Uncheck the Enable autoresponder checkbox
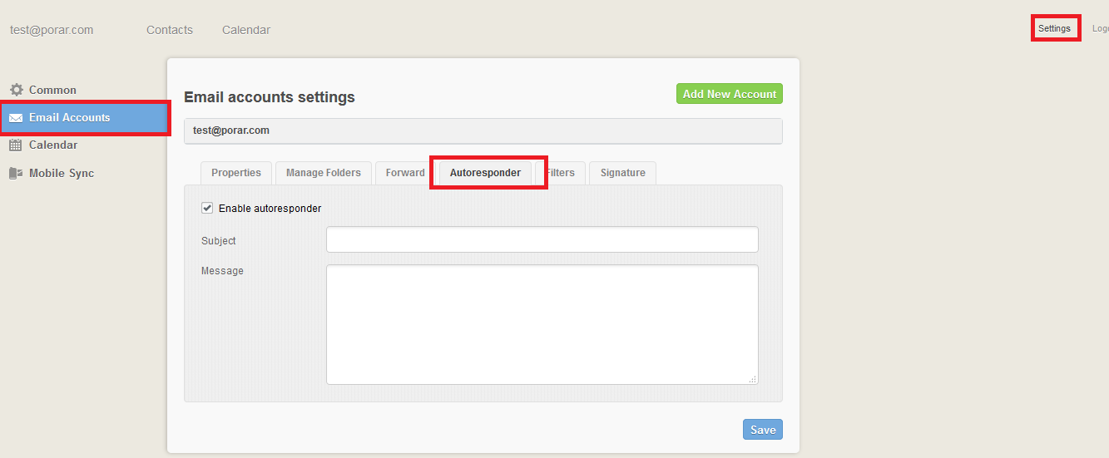 (x=207, y=209)
